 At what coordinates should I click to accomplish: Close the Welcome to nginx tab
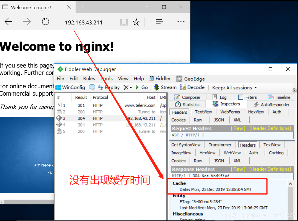(x=69, y=7)
